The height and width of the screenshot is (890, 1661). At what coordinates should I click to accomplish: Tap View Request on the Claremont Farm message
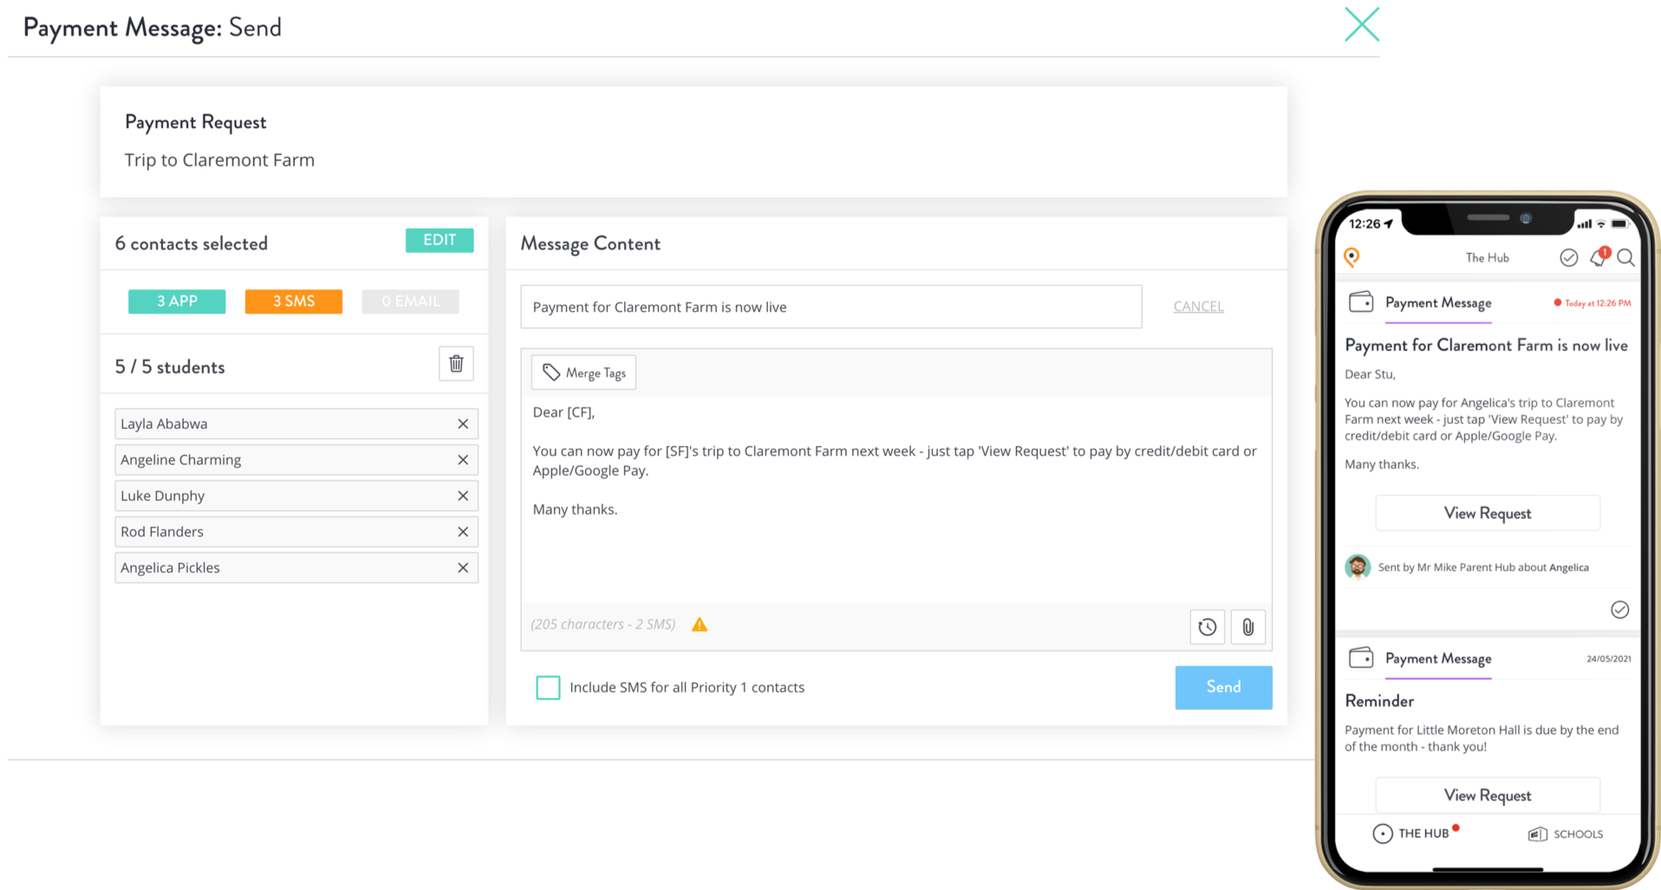1488,513
